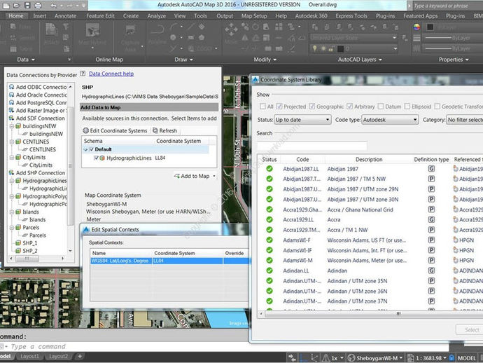Open the Unsaved Layer State dropdown

(x=354, y=38)
